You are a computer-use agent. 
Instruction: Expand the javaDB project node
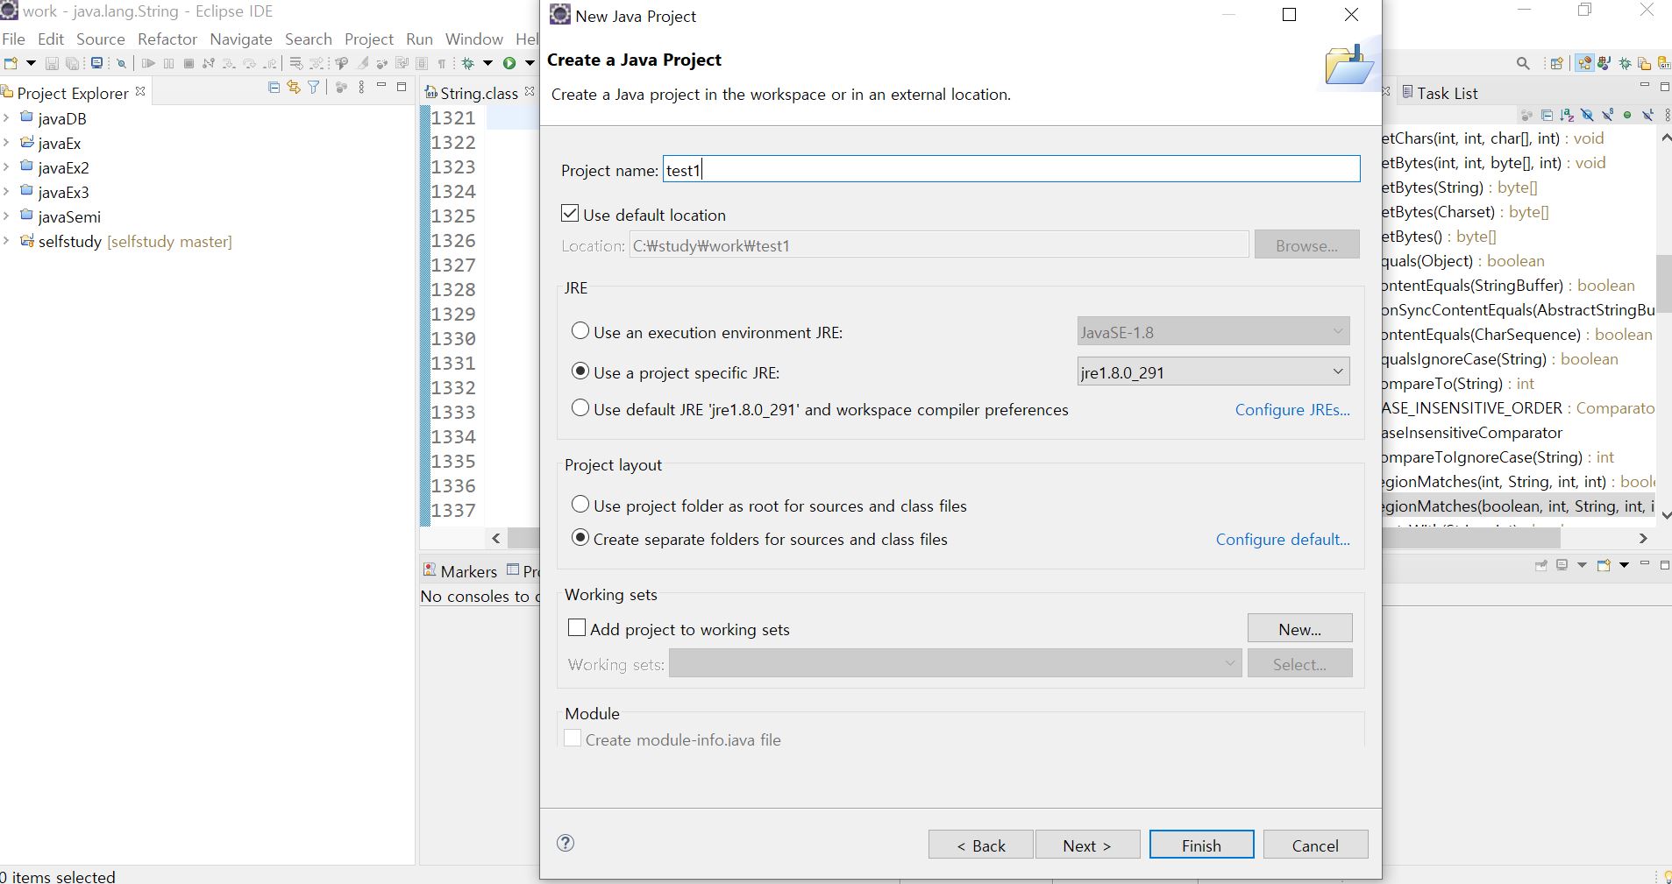pos(7,118)
